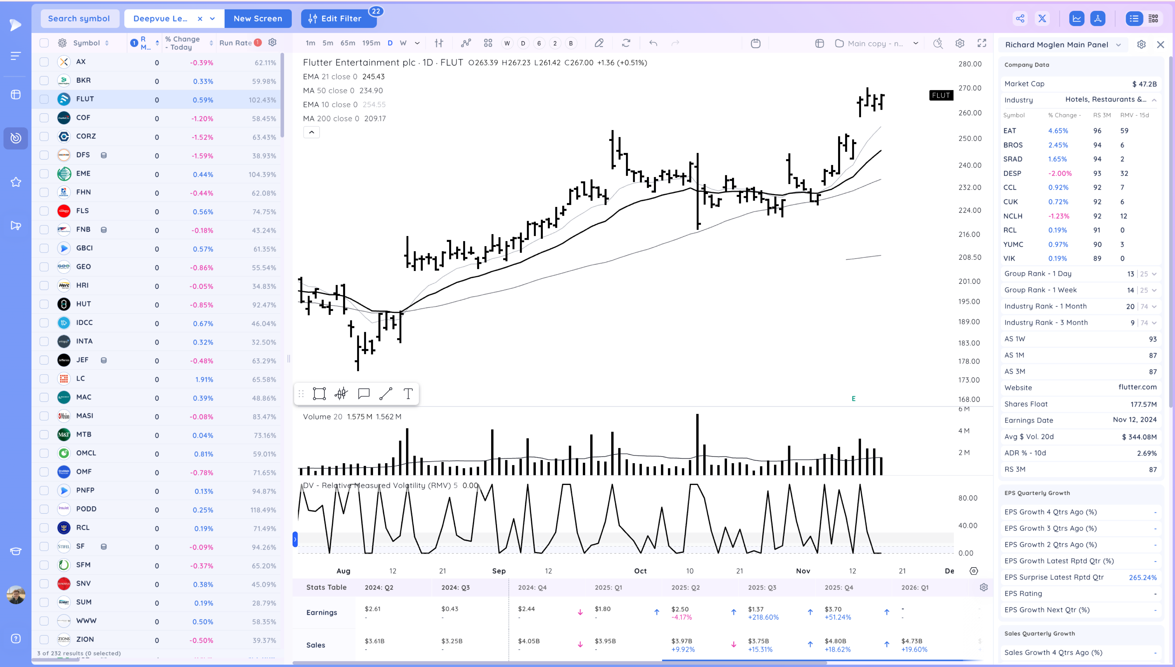The image size is (1175, 667).
Task: Select the eraser drawing icon
Action: 598,43
